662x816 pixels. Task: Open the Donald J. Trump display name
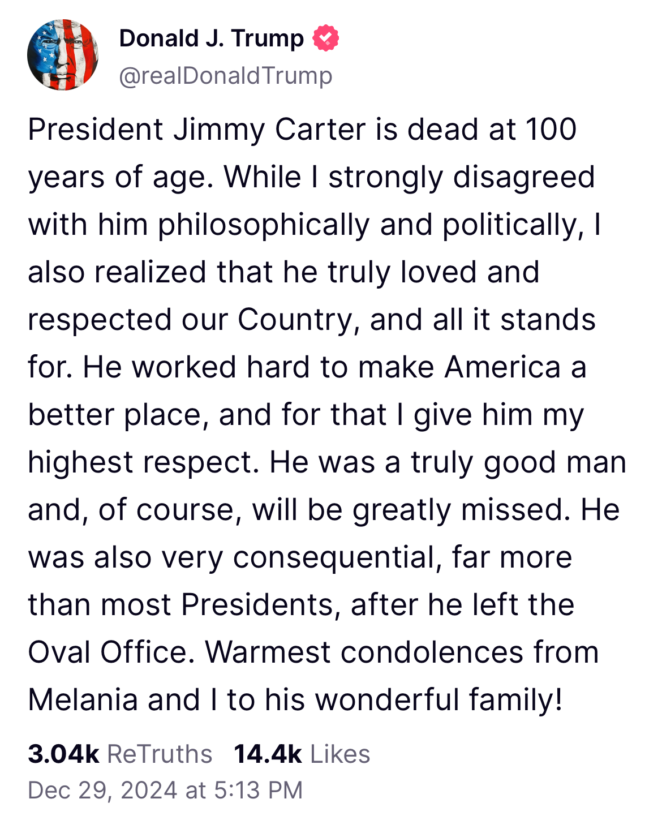pos(212,38)
